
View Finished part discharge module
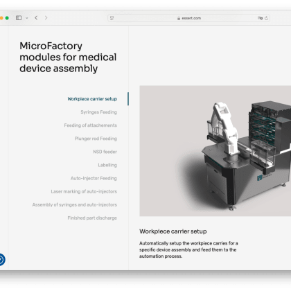(92, 218)
